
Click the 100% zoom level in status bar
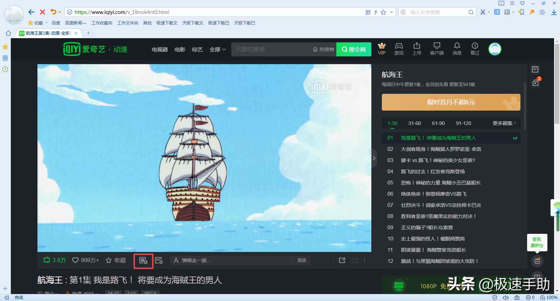(x=549, y=297)
